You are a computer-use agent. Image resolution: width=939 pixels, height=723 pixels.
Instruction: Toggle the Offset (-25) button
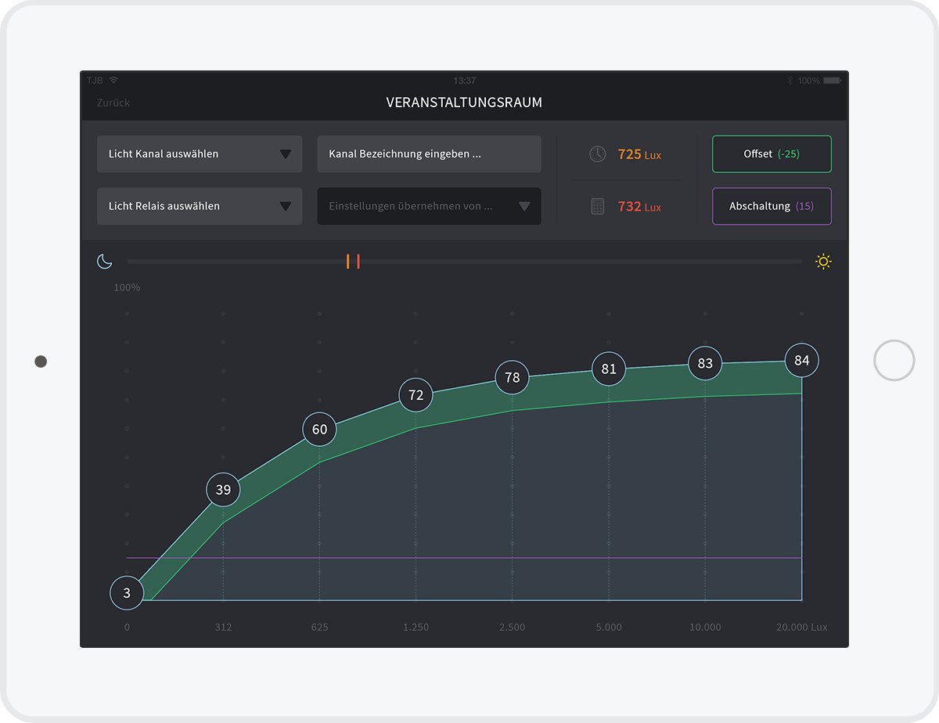771,154
